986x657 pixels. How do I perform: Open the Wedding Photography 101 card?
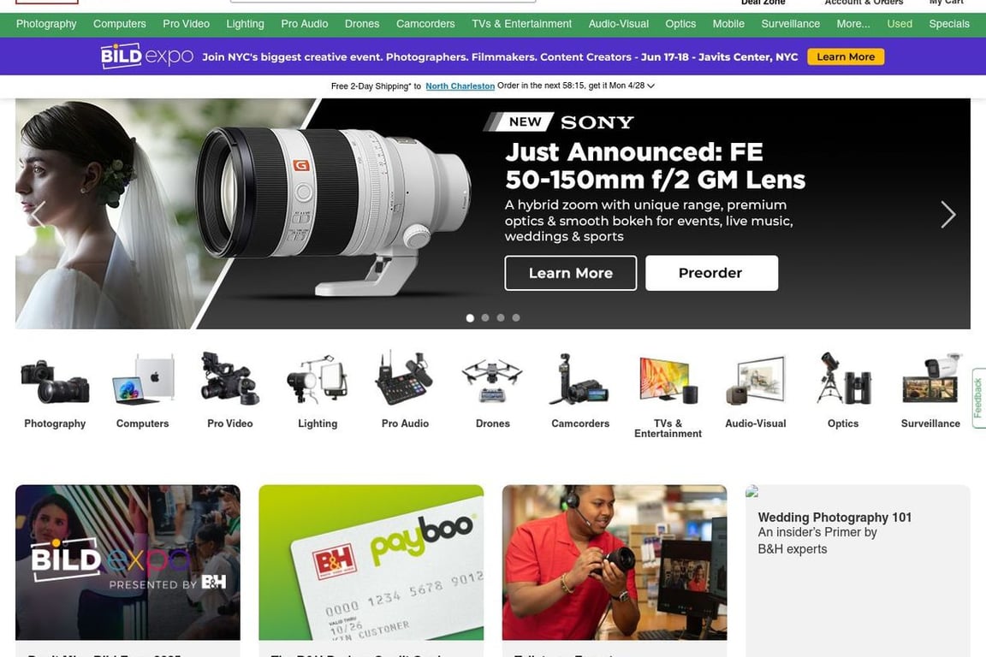858,571
